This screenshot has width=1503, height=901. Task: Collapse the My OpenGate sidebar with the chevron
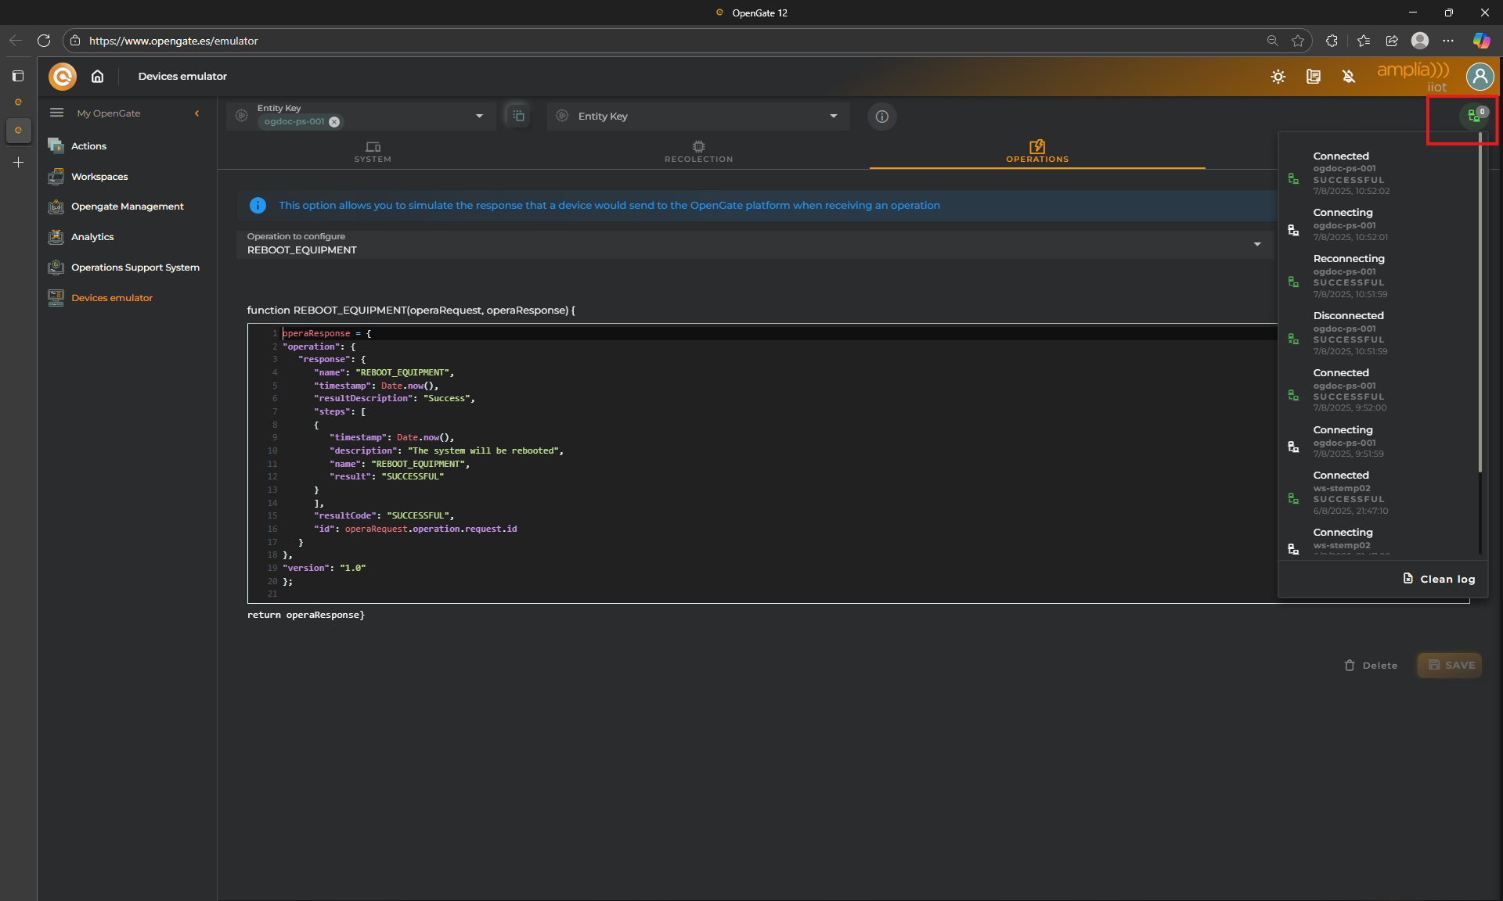tap(196, 113)
